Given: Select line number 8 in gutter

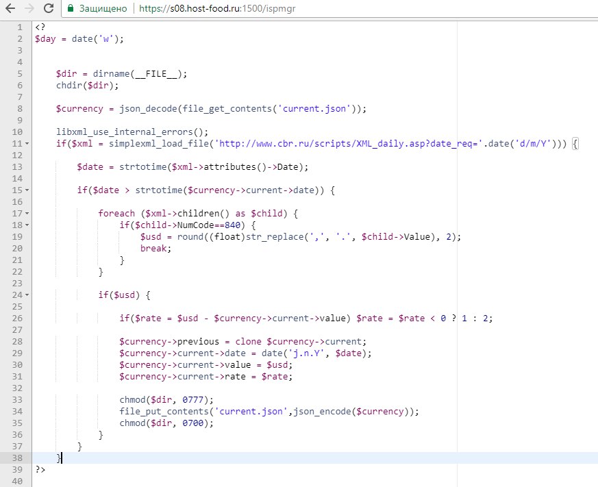Looking at the screenshot, I should click(x=19, y=109).
